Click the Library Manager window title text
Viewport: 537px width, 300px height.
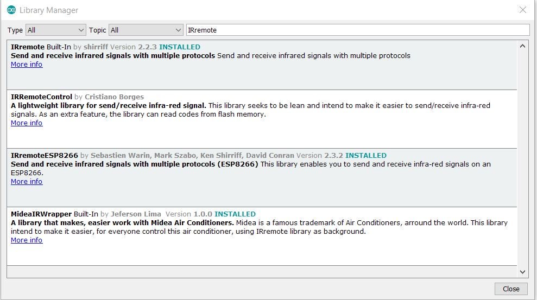point(49,10)
